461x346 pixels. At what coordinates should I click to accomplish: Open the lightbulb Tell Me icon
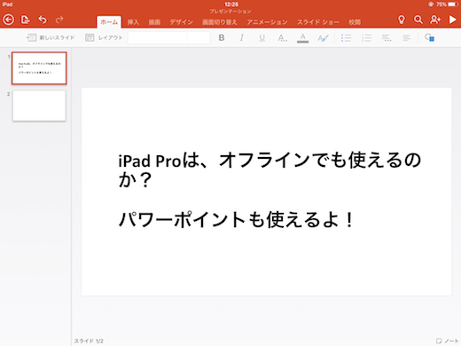pos(401,20)
